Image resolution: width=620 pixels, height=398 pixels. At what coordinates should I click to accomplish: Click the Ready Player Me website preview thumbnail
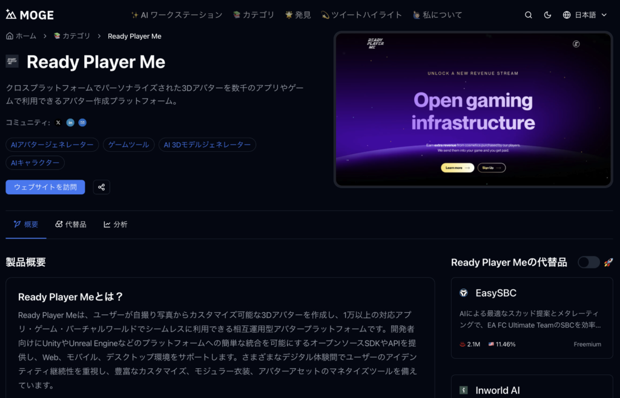tap(473, 109)
